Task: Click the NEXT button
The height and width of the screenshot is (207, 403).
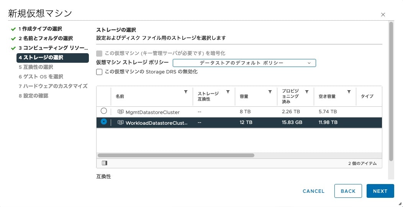Action: coord(380,191)
